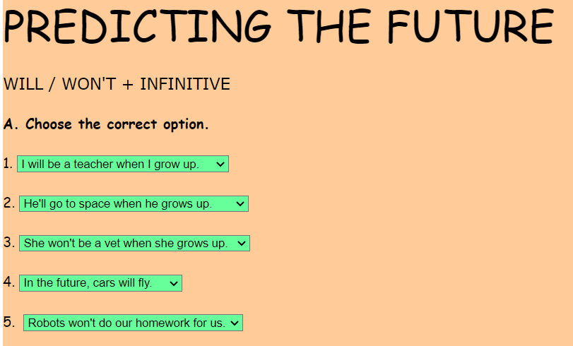Image resolution: width=573 pixels, height=346 pixels.
Task: Click the chevron arrow on question 3's dropdown
Action: [242, 243]
